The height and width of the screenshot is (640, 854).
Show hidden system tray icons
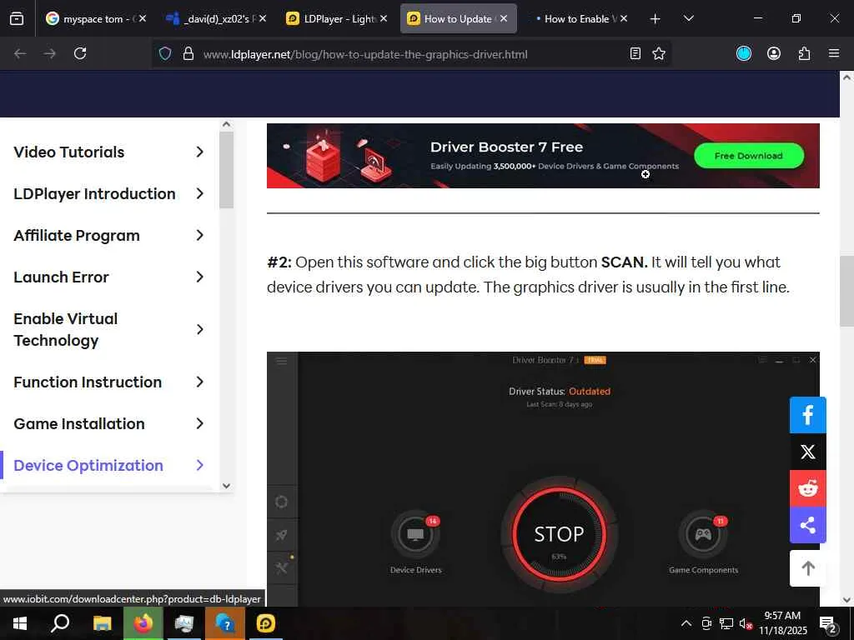(686, 623)
